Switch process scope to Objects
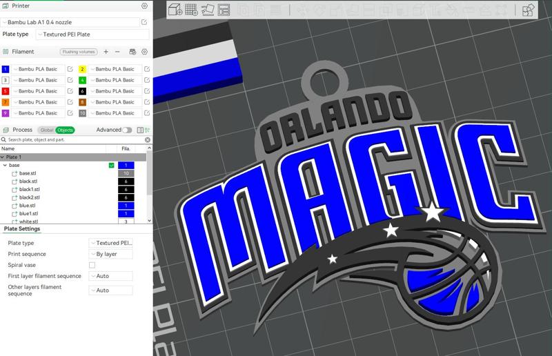This screenshot has width=552, height=356. click(x=65, y=130)
